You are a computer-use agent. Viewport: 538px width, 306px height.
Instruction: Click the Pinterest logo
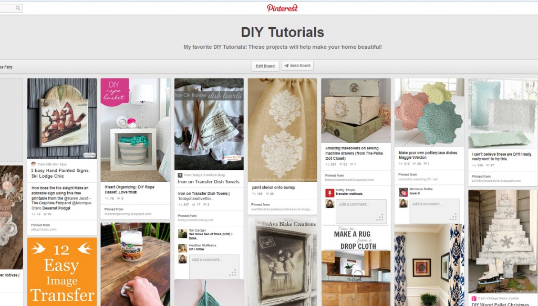click(x=282, y=8)
